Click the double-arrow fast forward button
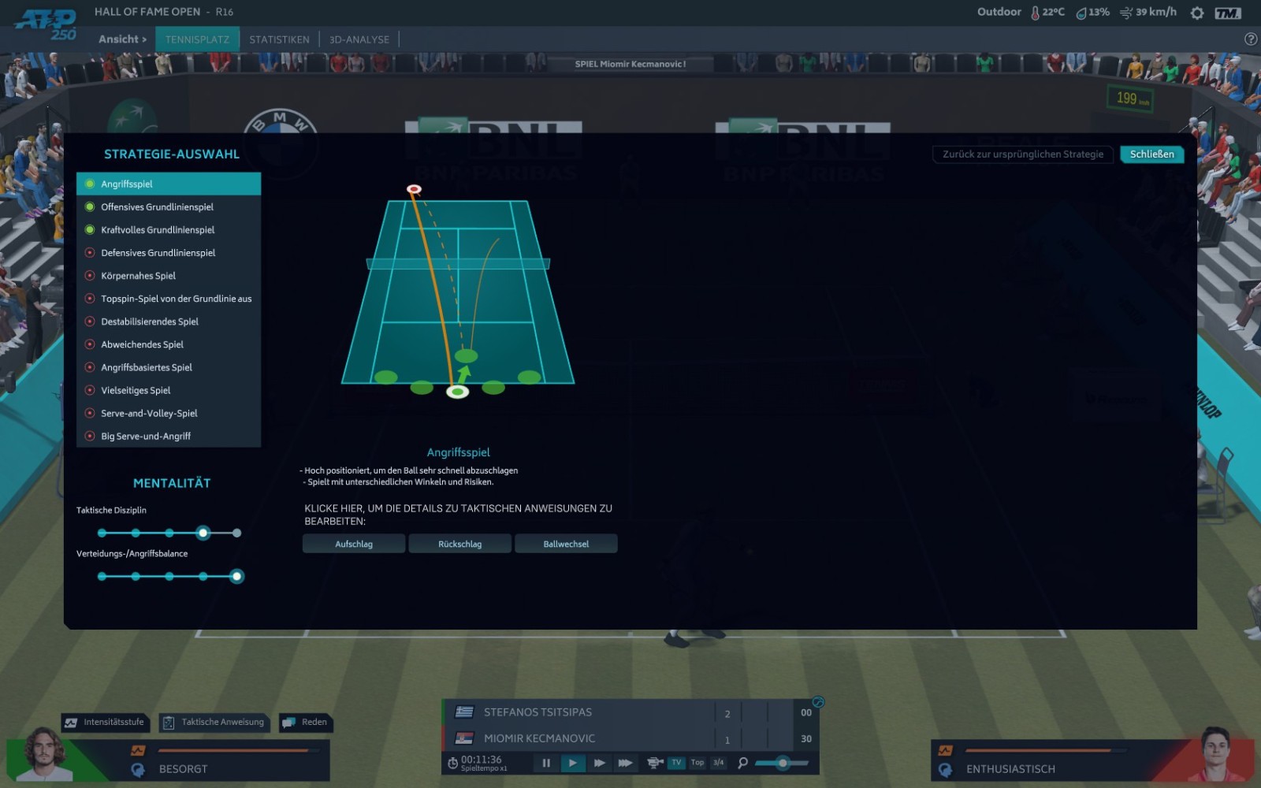 599,763
